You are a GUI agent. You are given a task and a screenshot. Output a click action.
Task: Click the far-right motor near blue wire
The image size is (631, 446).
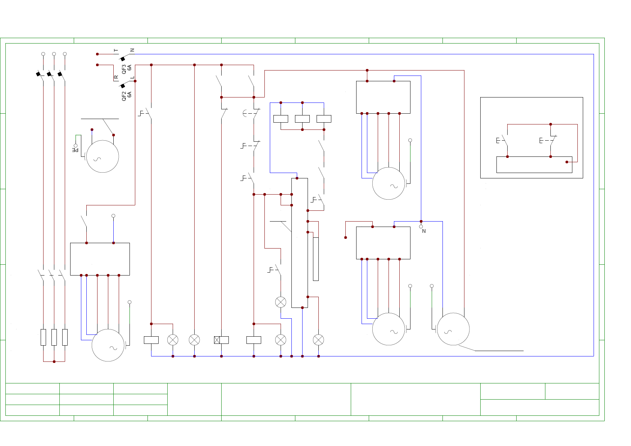pyautogui.click(x=453, y=329)
